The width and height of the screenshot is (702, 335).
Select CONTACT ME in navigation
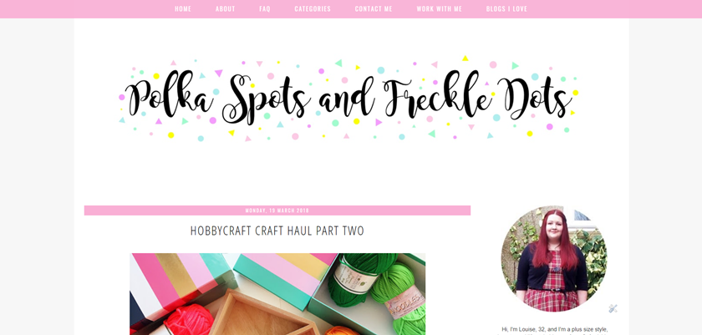pyautogui.click(x=374, y=9)
